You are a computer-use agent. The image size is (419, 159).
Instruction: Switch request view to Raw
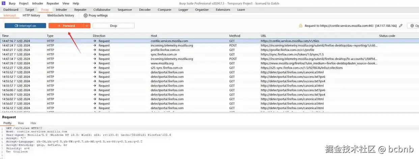coord(21,123)
